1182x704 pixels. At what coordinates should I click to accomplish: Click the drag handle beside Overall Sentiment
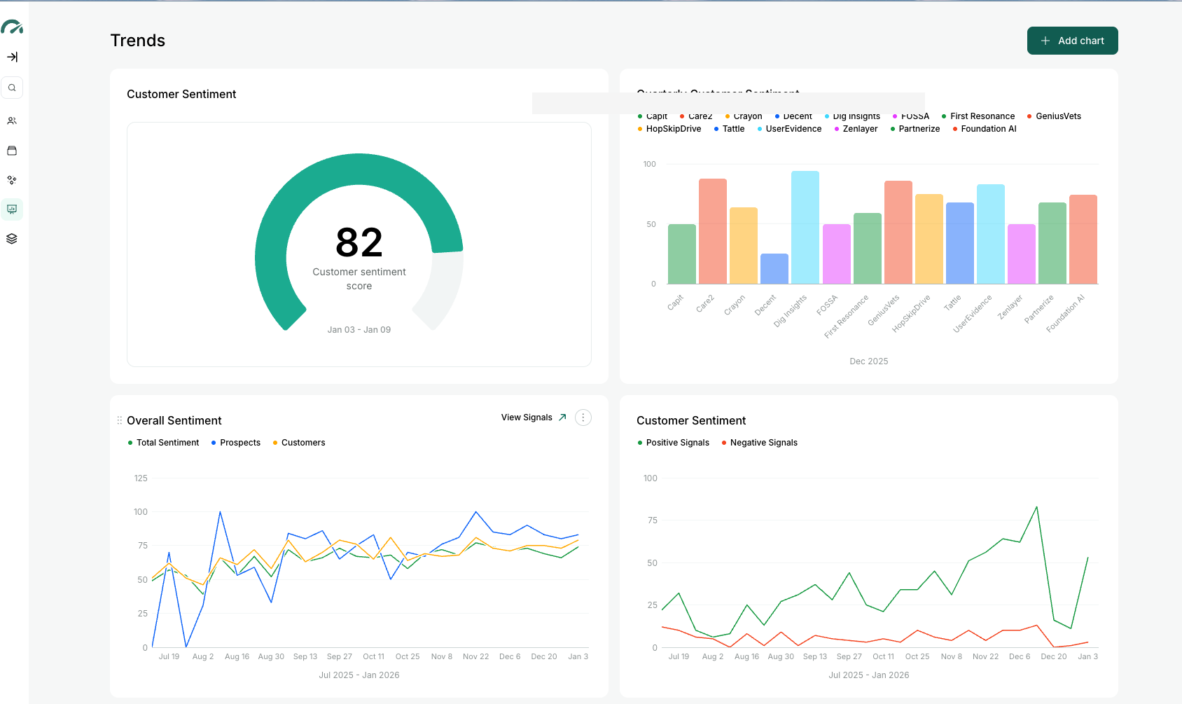point(119,420)
